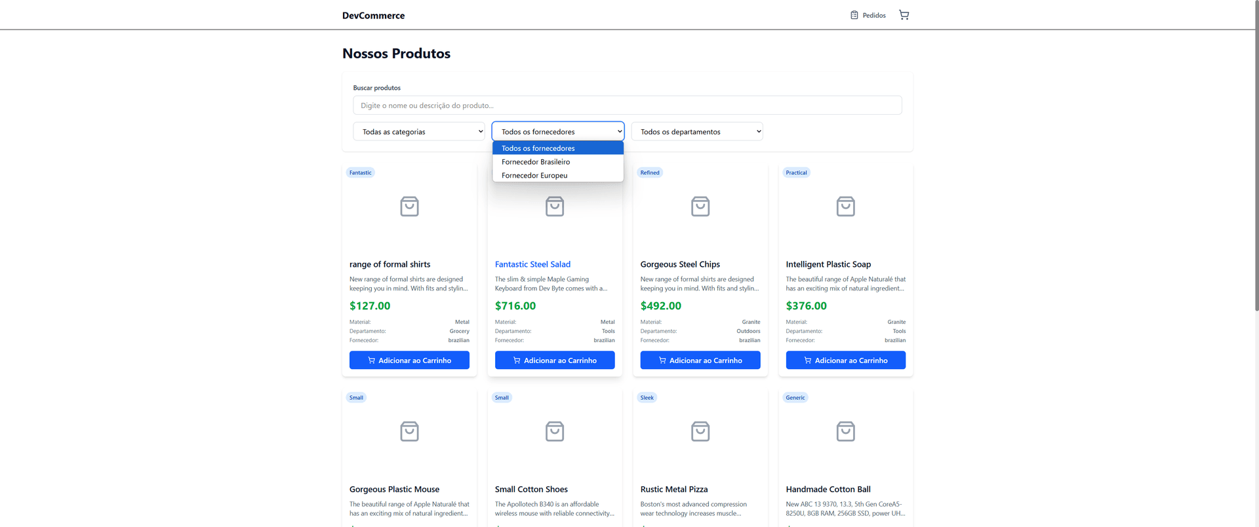The image size is (1259, 527).
Task: Go to DevCommerce home logo
Action: (373, 16)
